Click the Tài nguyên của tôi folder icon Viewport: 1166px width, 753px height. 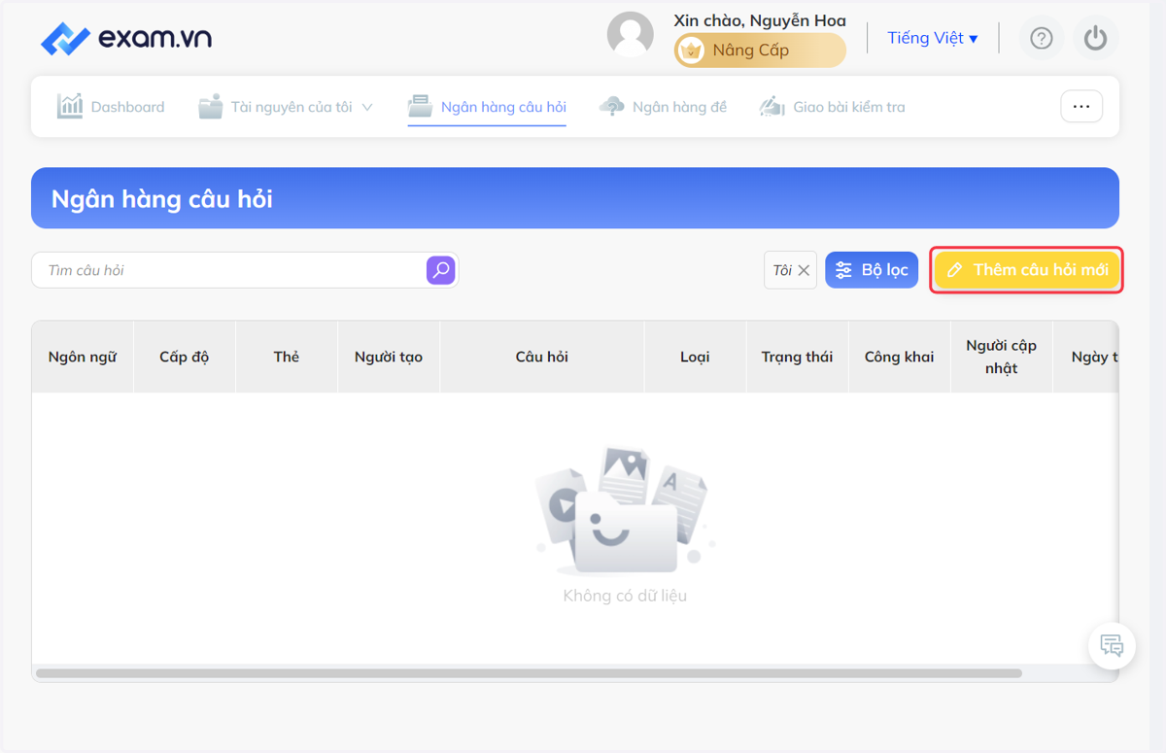[211, 107]
